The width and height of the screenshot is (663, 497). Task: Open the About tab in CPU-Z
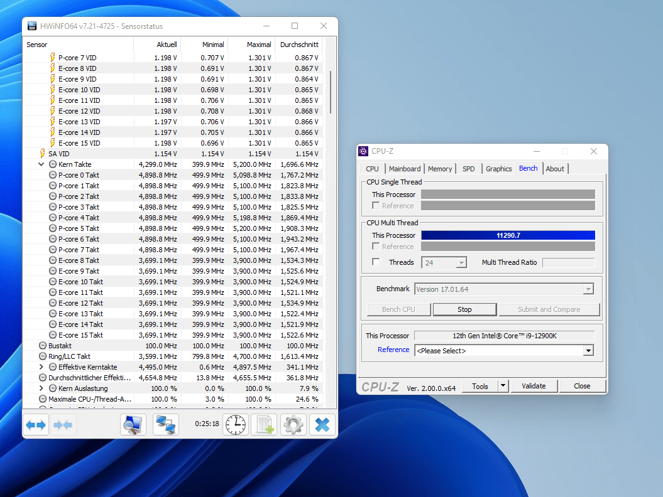555,168
